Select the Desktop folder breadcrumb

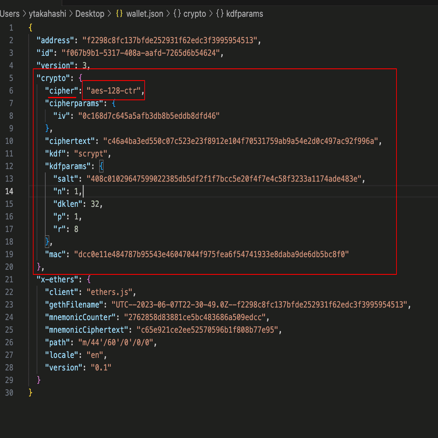90,14
